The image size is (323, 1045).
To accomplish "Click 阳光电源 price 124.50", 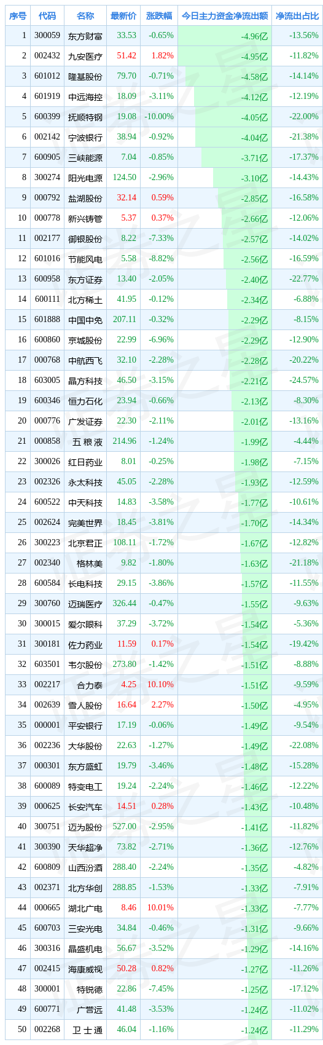I will [125, 178].
